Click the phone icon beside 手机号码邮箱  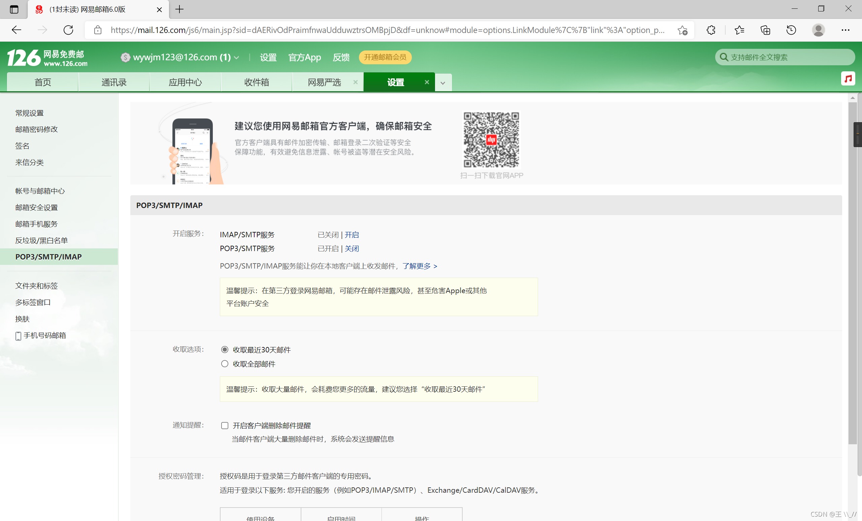18,336
